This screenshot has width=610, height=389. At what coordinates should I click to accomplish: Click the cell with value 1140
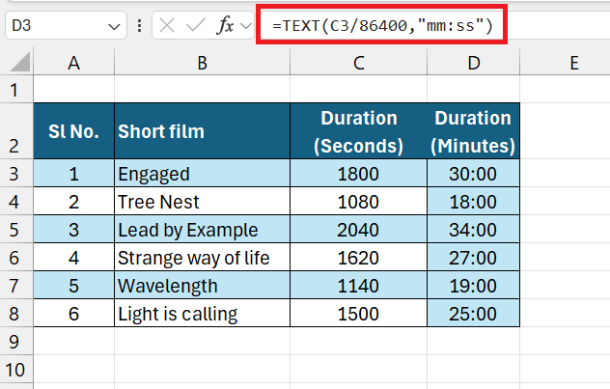tap(358, 286)
